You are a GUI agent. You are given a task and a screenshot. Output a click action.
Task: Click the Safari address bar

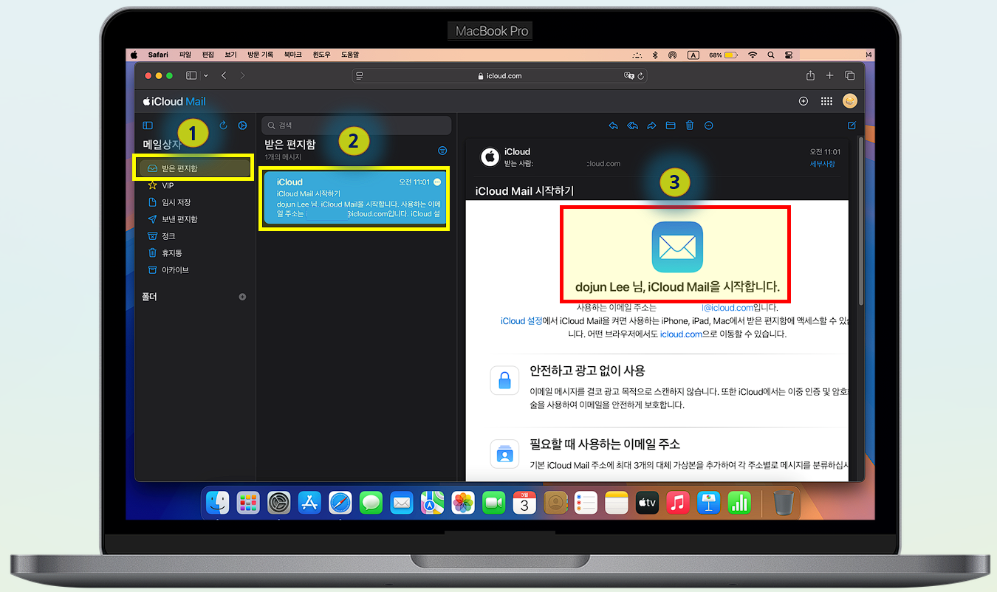coord(501,75)
